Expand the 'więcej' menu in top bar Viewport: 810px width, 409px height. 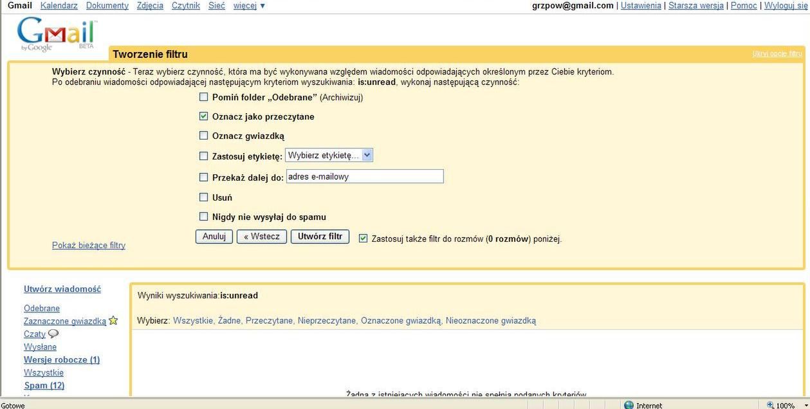point(249,6)
